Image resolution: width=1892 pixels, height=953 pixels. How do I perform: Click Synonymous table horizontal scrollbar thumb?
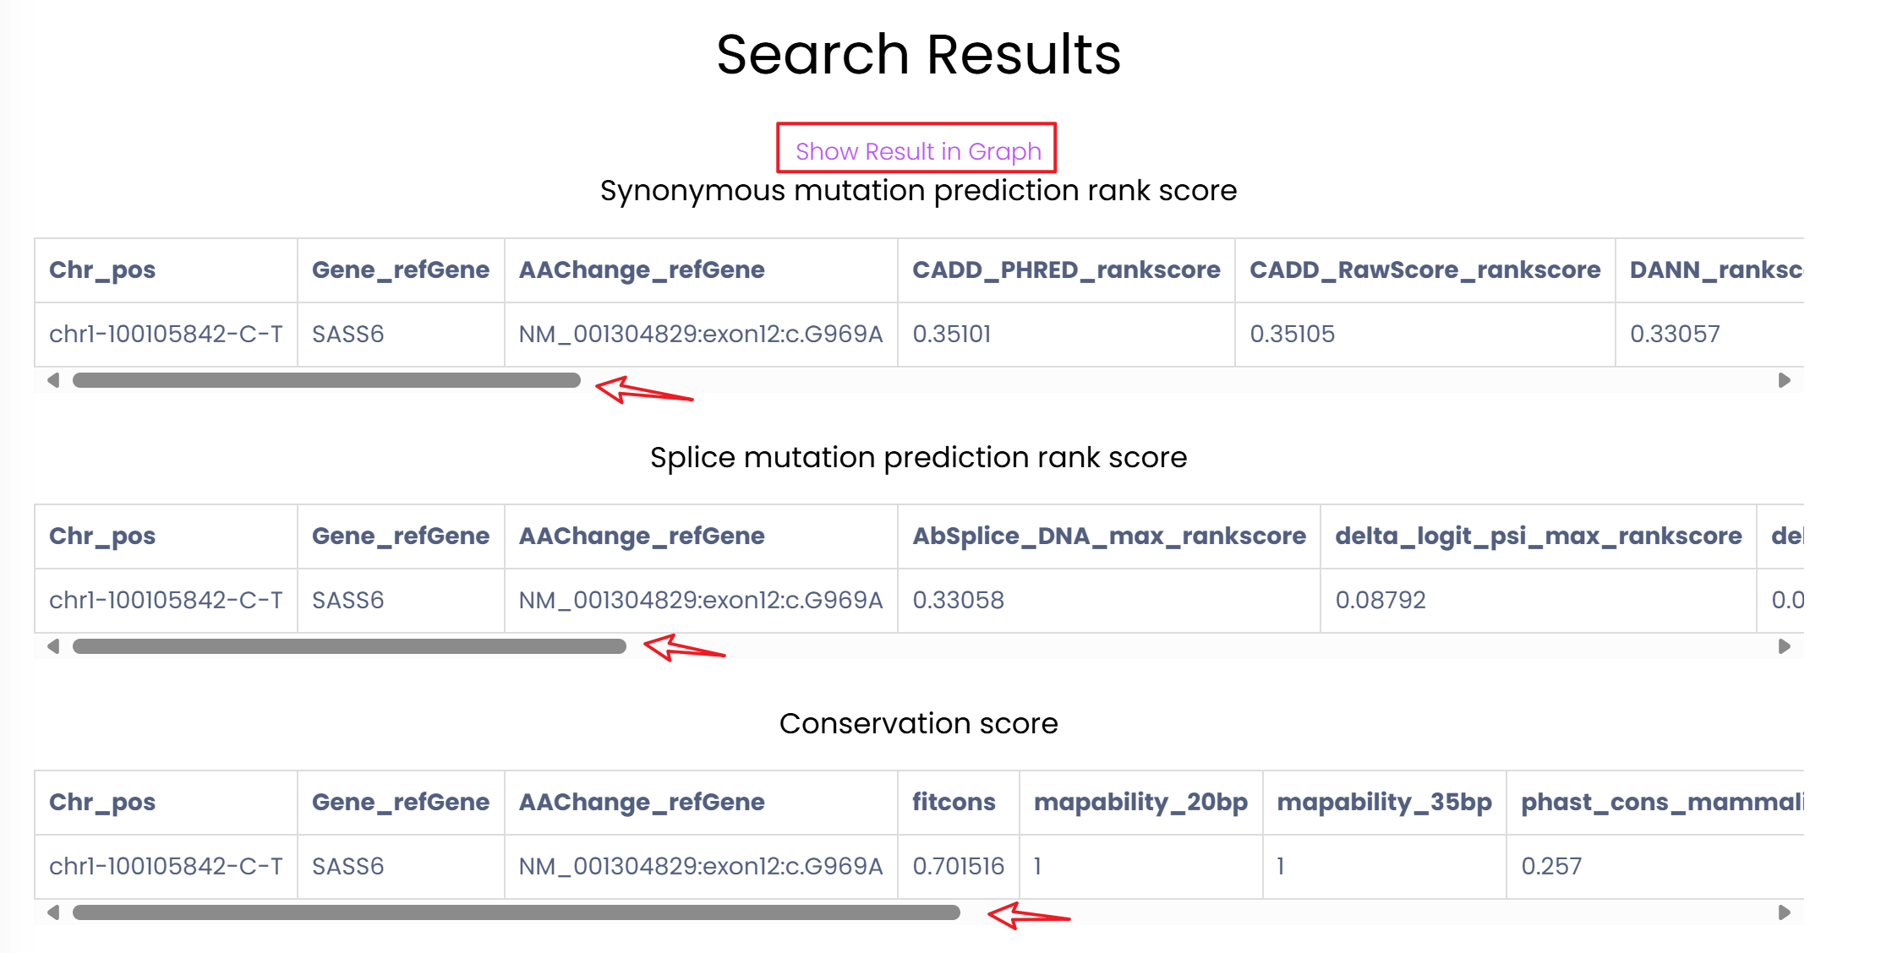(326, 380)
